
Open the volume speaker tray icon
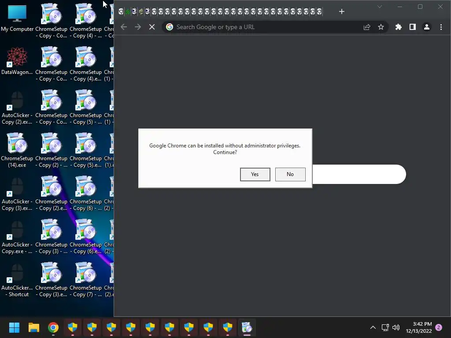pos(396,327)
